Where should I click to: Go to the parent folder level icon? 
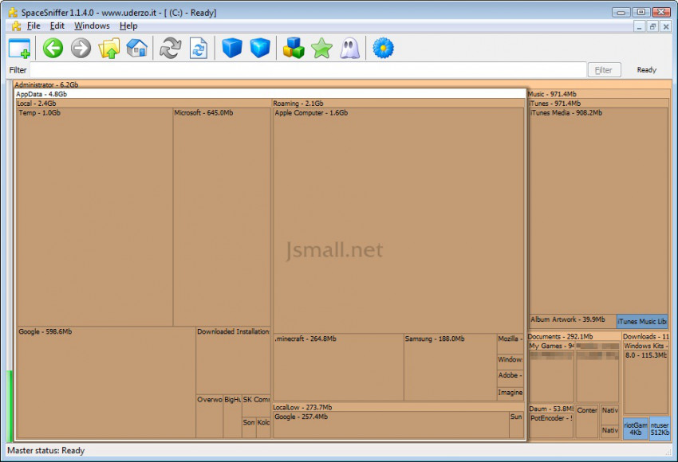[108, 49]
